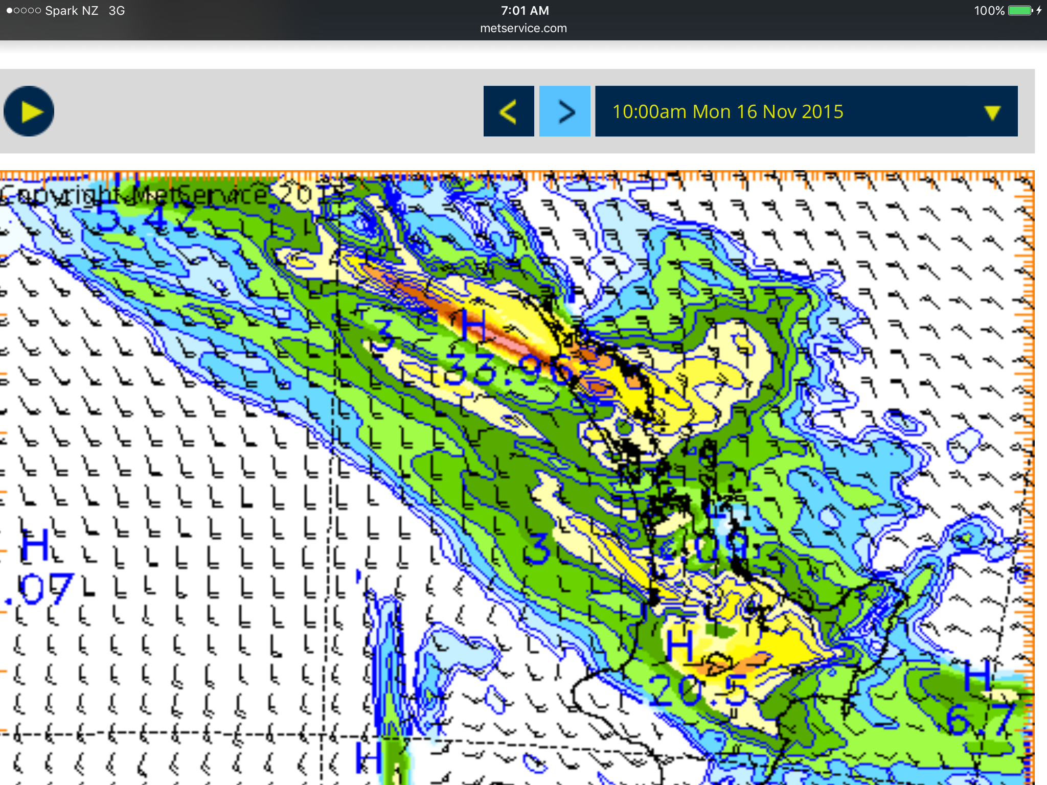1047x785 pixels.
Task: Tap the charging bolt icon
Action: click(x=1039, y=11)
